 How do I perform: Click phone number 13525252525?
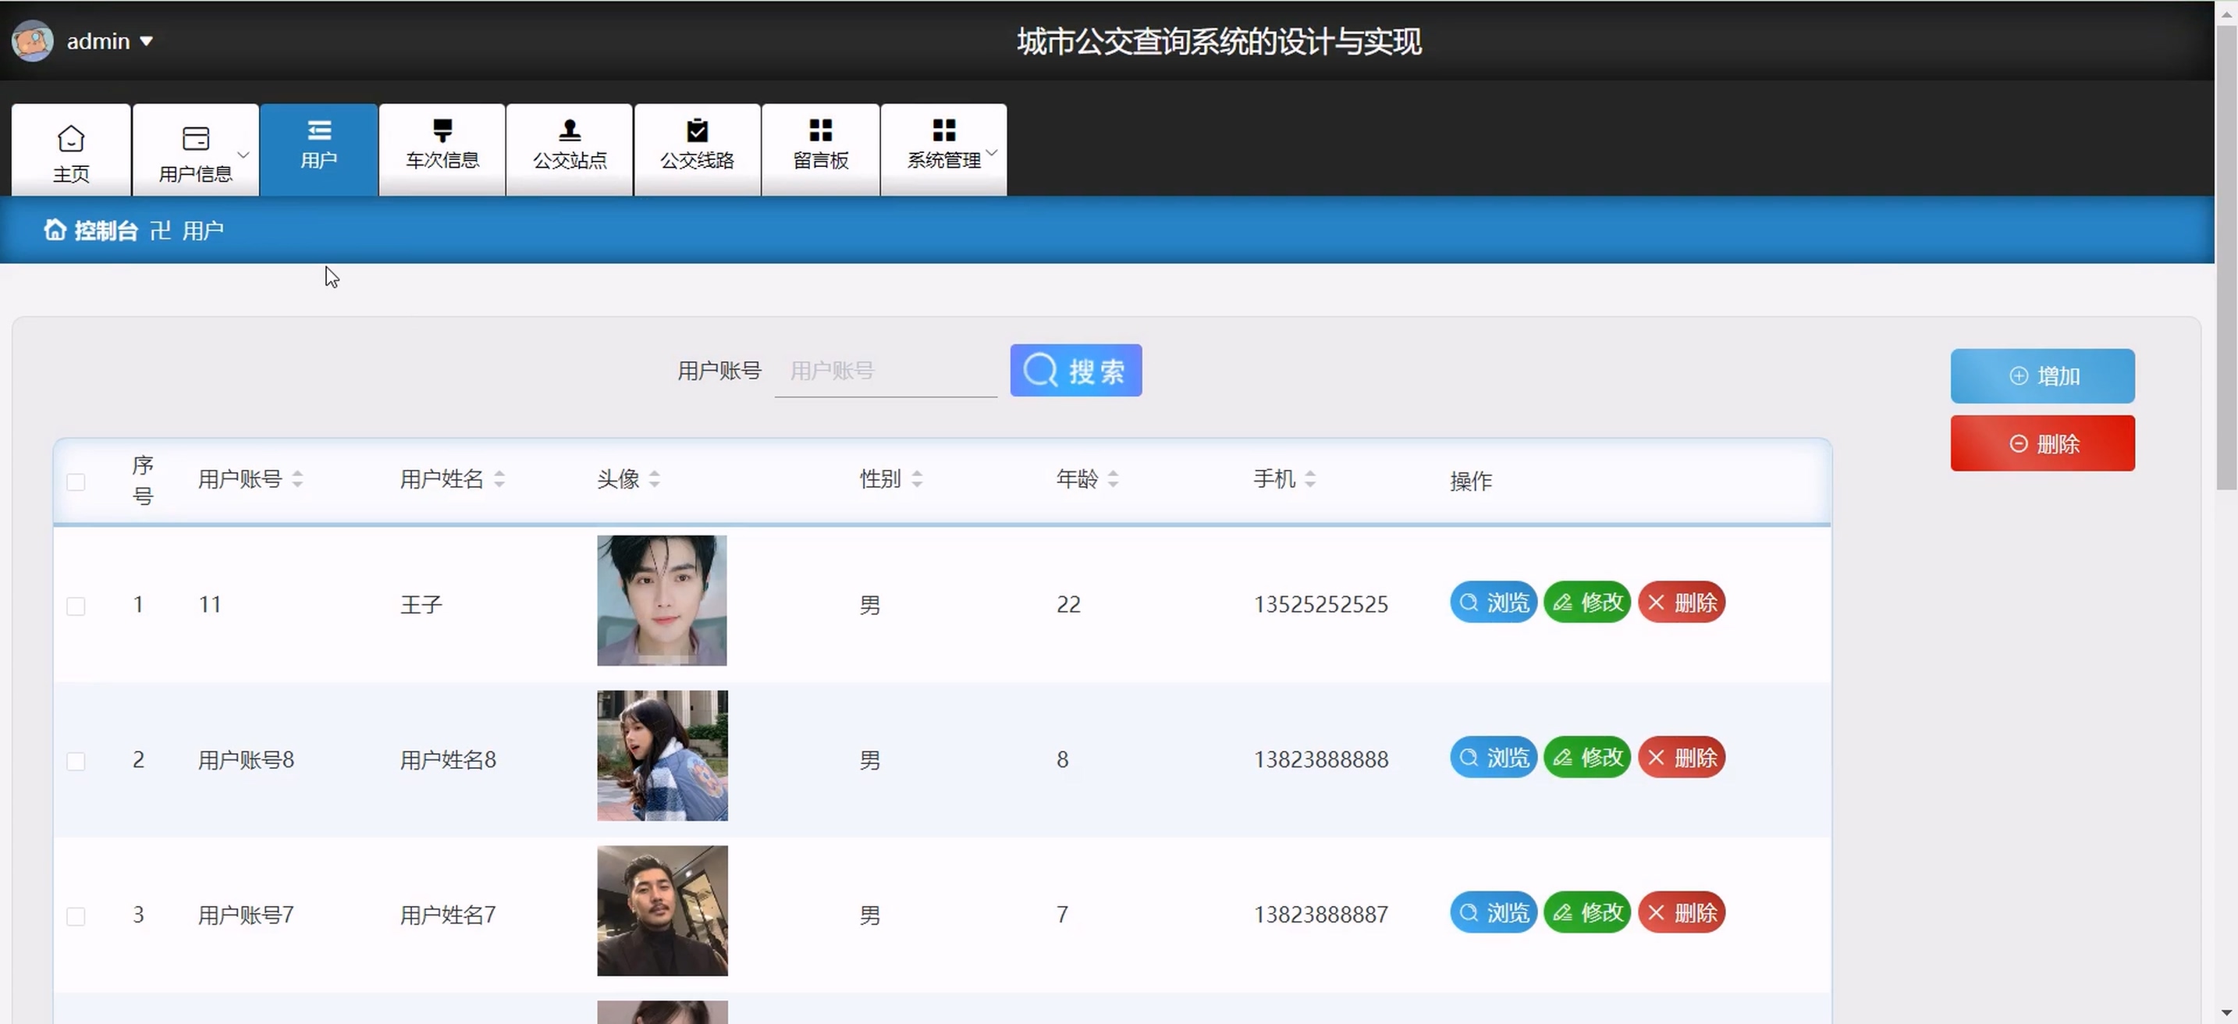click(x=1320, y=604)
